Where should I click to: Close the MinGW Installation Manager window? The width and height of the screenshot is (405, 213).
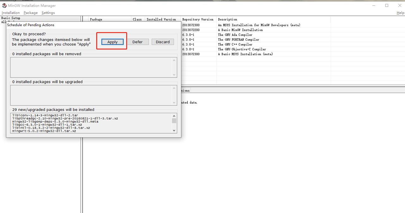click(x=400, y=5)
